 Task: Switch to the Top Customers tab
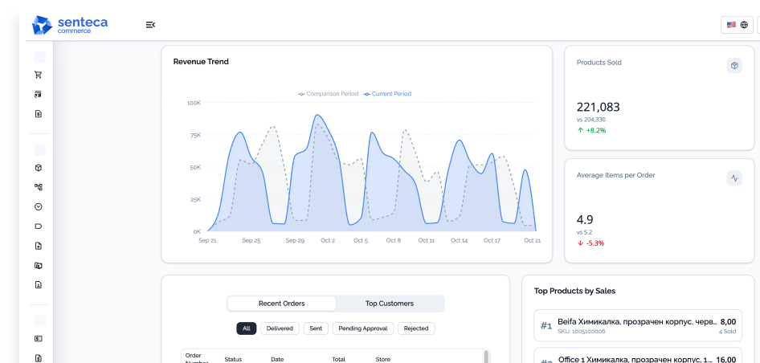[x=389, y=304]
